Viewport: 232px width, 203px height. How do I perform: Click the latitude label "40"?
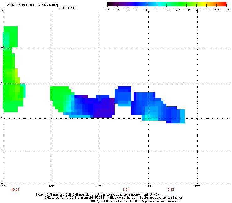click(3, 183)
